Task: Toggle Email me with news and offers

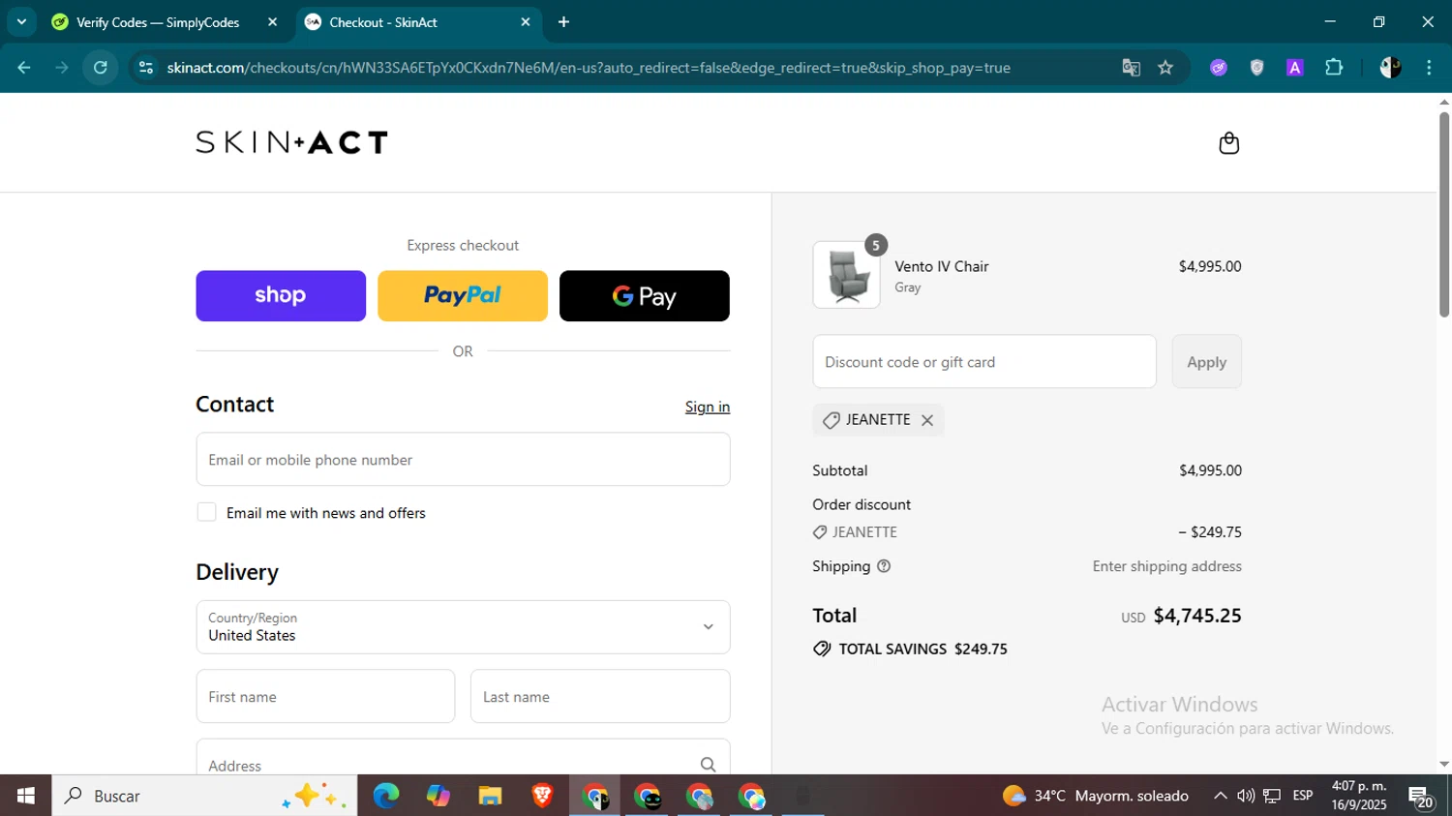Action: pyautogui.click(x=206, y=512)
